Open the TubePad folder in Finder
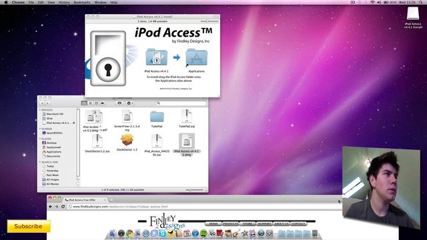This screenshot has height=240, width=427. pyautogui.click(x=157, y=117)
